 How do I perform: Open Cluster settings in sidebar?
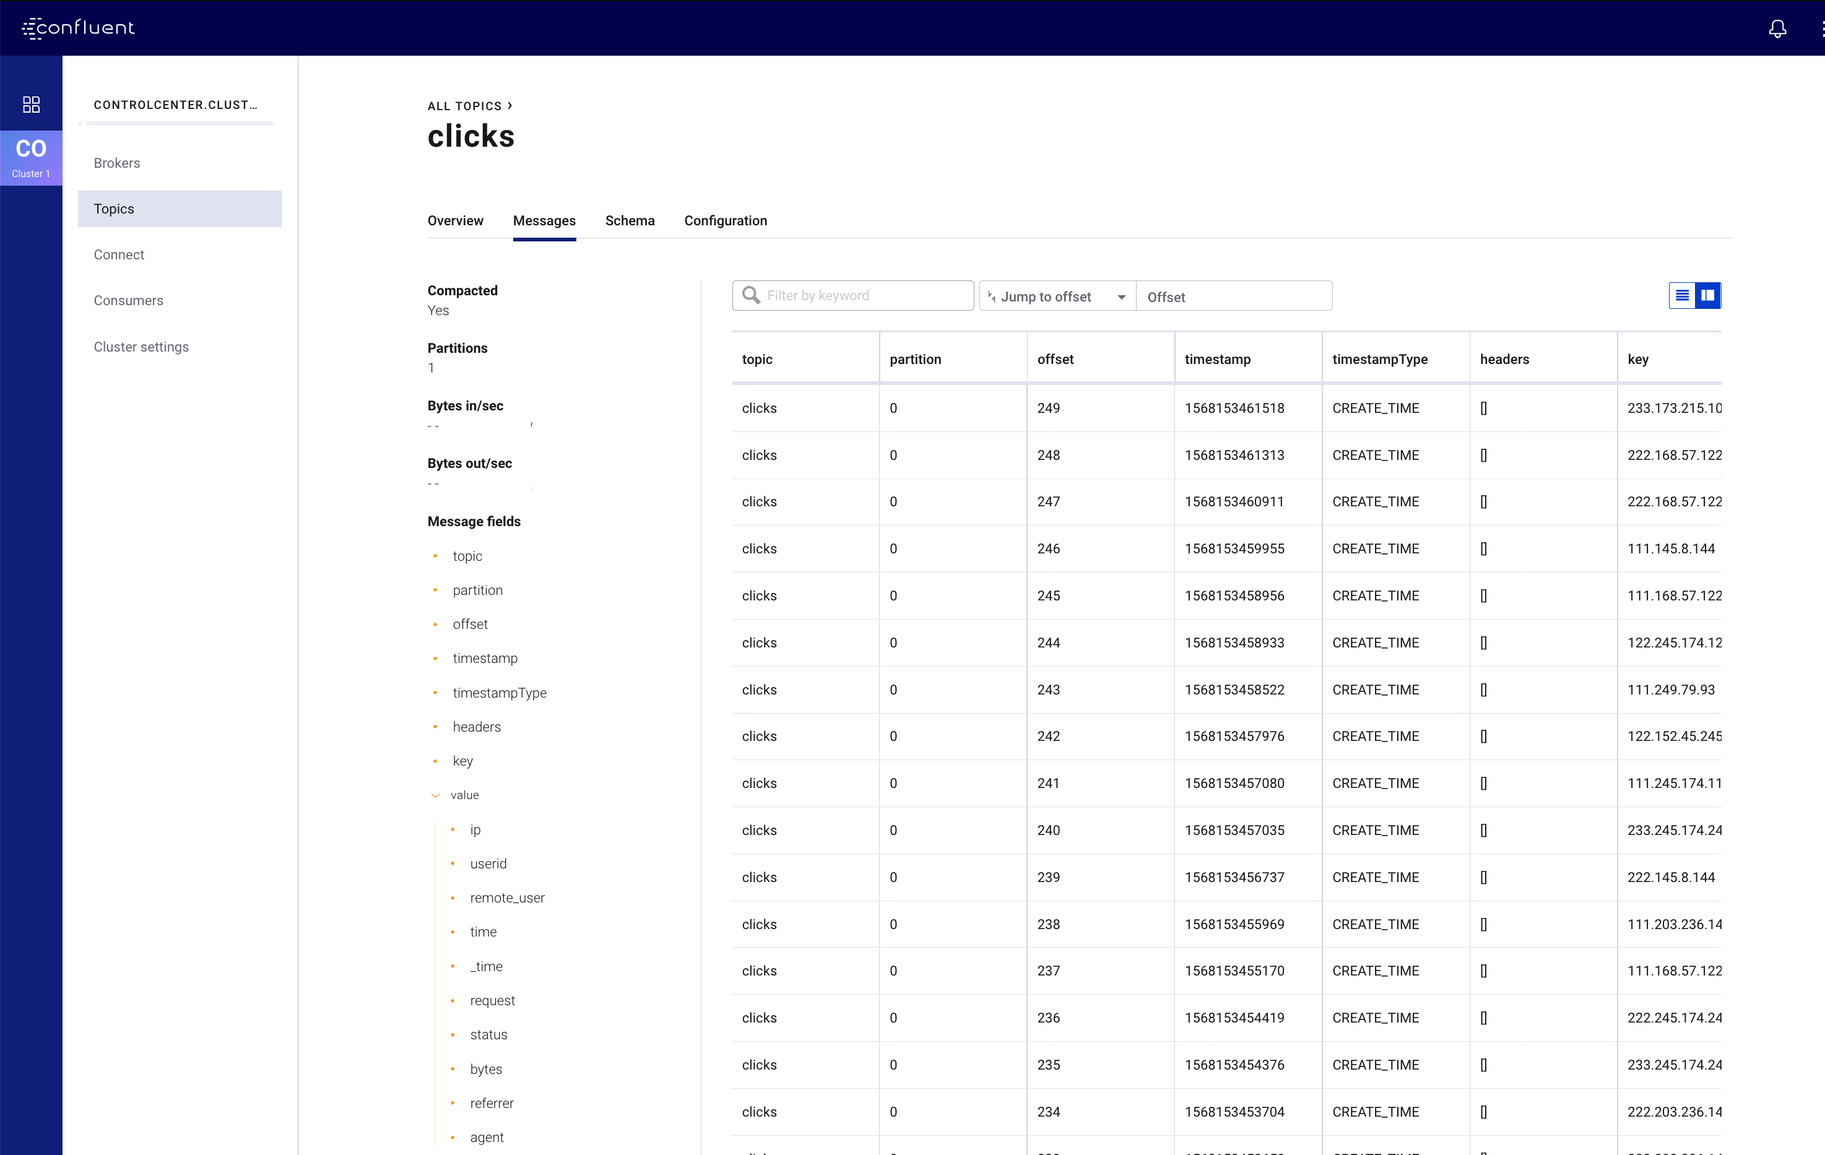click(x=142, y=347)
